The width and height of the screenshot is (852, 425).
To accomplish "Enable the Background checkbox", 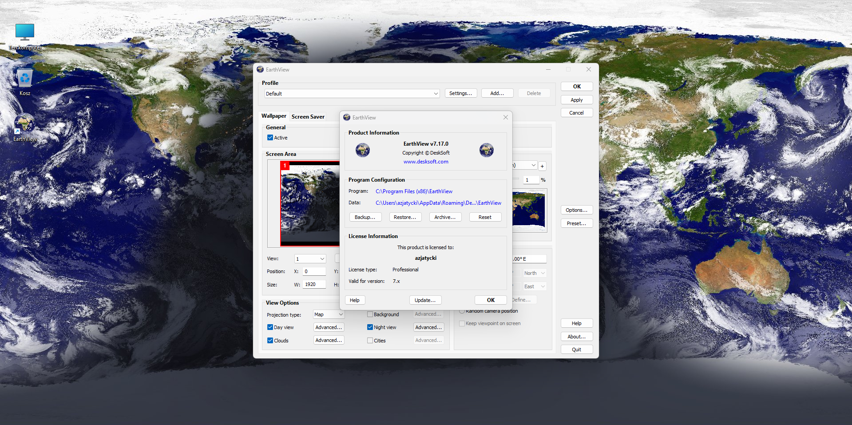I will (370, 314).
